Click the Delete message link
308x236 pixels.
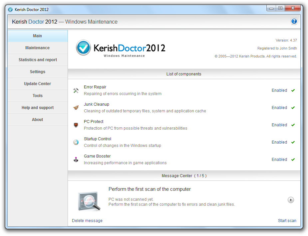click(x=87, y=221)
